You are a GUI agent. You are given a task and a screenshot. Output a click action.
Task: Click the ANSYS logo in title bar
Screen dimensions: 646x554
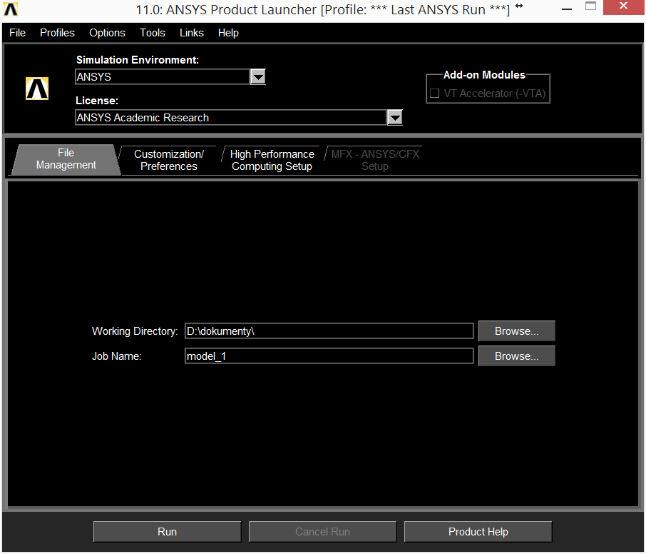click(11, 9)
